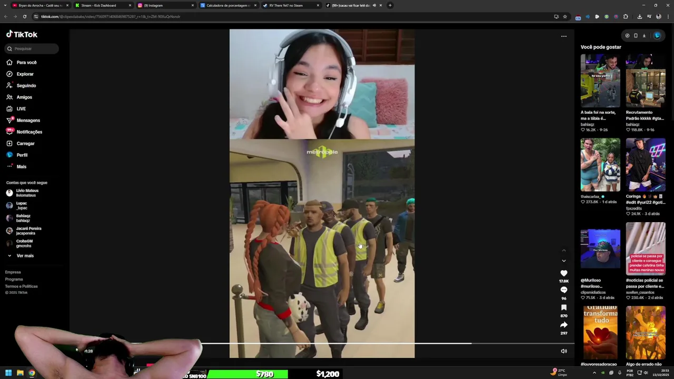Save the video with bookmark icon

click(x=564, y=307)
